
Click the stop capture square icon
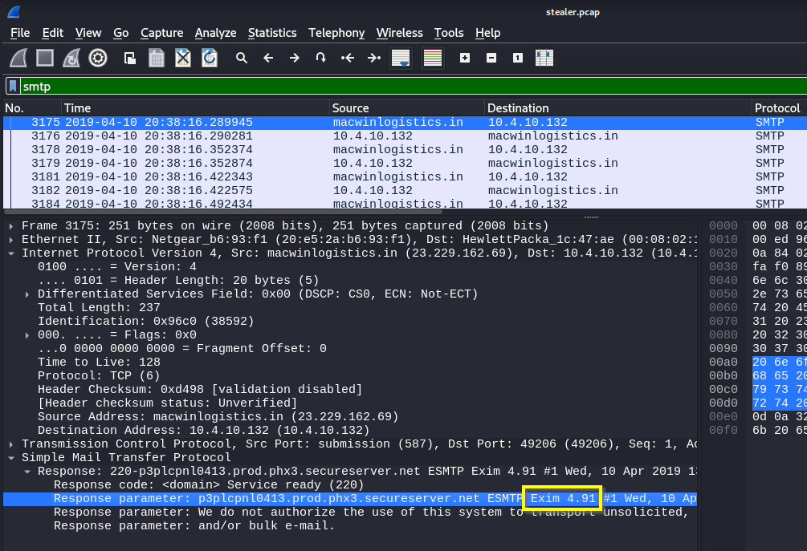tap(45, 58)
